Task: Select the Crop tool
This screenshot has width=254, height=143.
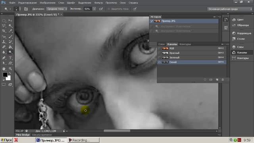Action: point(4,31)
